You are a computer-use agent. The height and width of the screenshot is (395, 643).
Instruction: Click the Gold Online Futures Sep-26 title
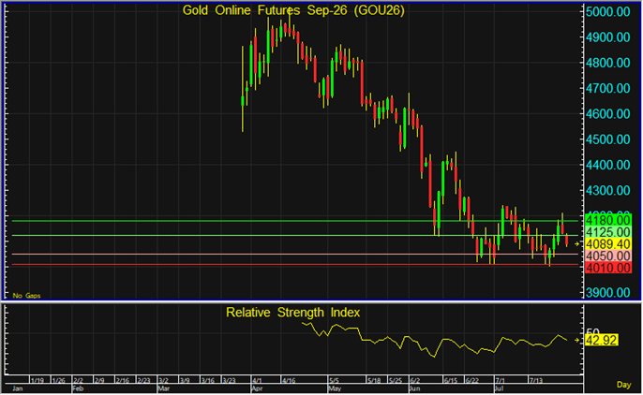click(x=293, y=10)
